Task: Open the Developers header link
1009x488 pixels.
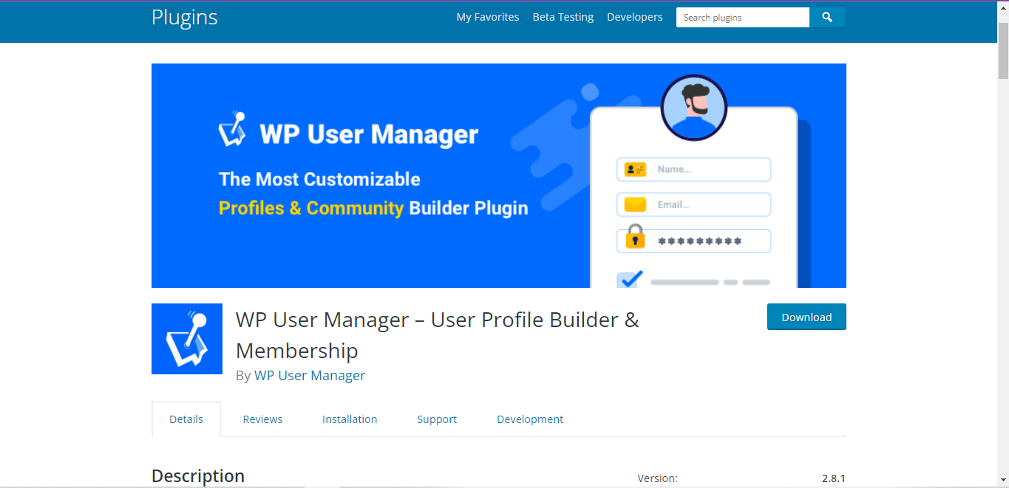Action: click(635, 17)
